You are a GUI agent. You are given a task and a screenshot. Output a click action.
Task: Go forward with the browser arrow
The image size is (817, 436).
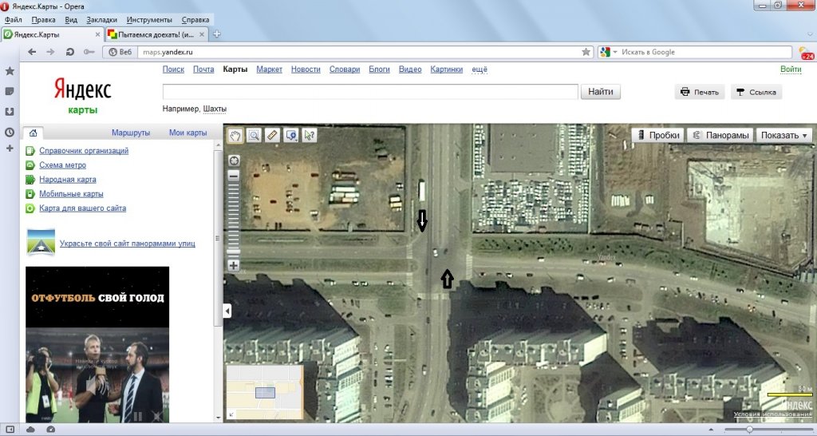click(50, 52)
